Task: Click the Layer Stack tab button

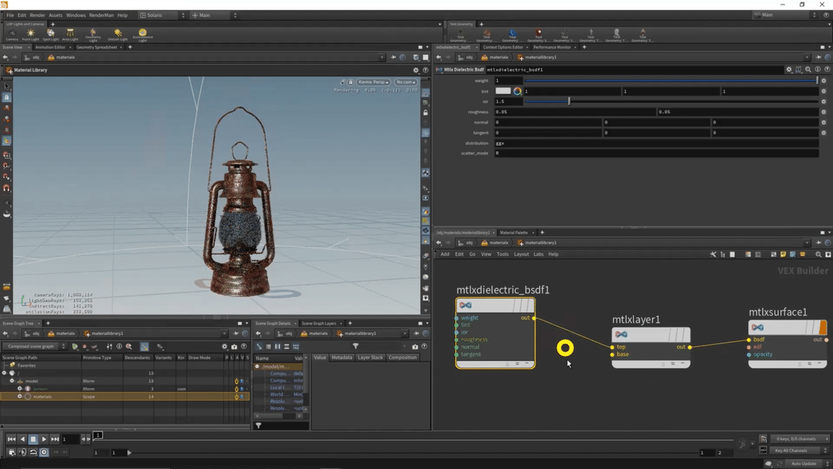Action: (369, 357)
